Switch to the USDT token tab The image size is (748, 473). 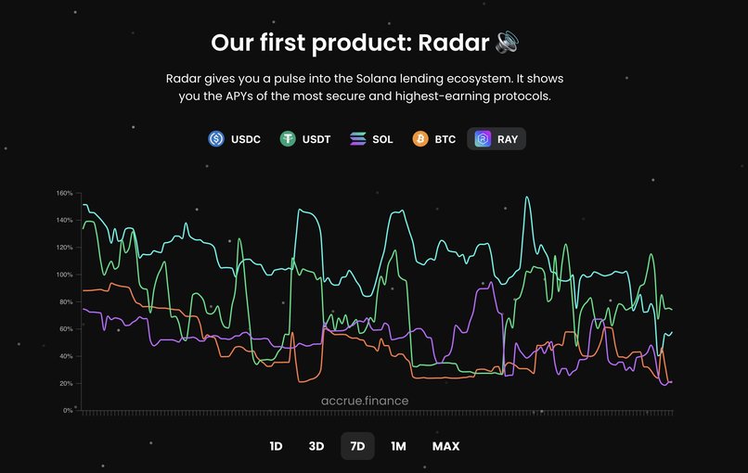click(x=305, y=139)
